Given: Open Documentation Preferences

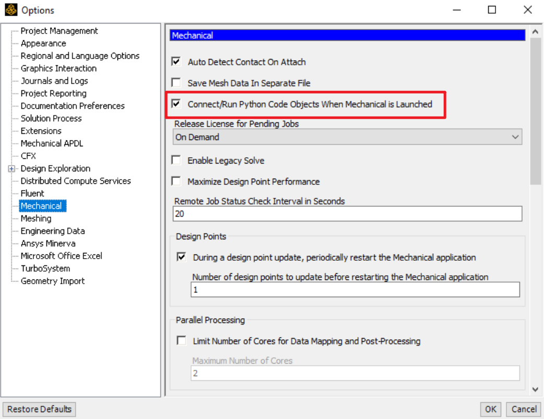Looking at the screenshot, I should point(73,106).
